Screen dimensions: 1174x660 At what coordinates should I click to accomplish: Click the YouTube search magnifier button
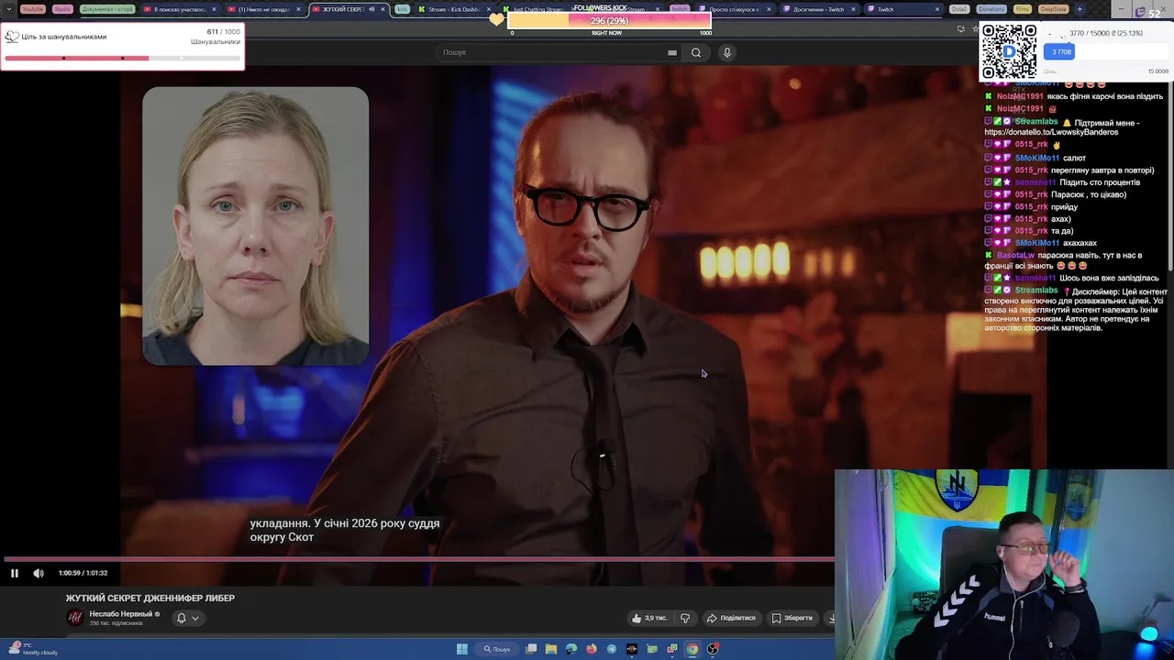click(696, 52)
